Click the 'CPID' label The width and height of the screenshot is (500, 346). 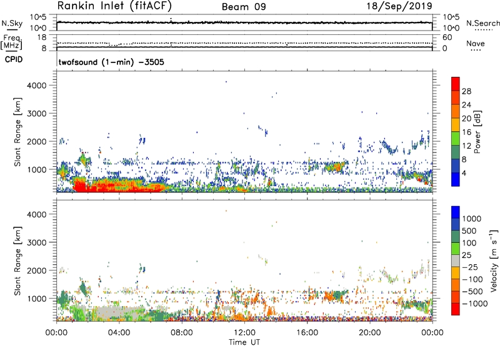point(14,59)
